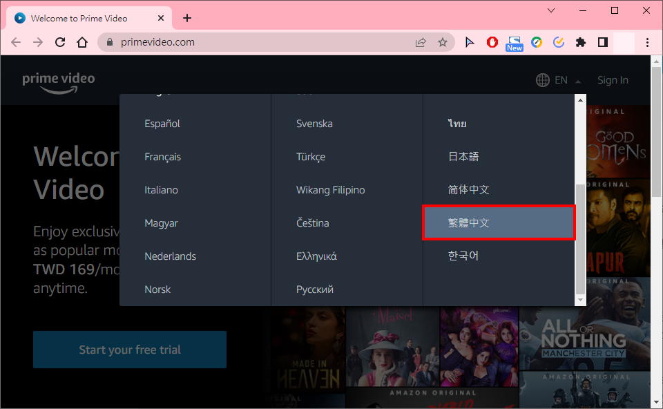
Task: Open the Marvelous Mrs. Maisel poster
Action: pos(393,347)
